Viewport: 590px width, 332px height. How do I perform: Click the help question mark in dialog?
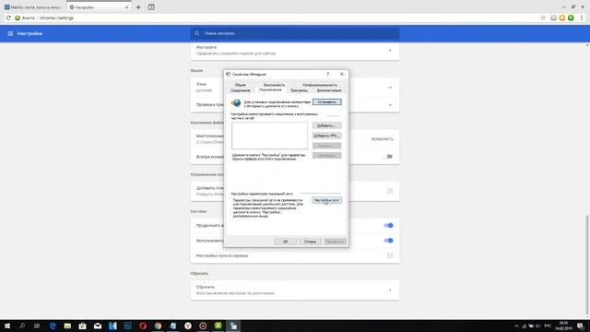[x=328, y=74]
